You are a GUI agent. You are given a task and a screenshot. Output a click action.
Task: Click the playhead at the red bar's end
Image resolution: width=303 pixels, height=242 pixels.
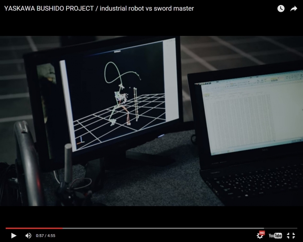click(63, 228)
